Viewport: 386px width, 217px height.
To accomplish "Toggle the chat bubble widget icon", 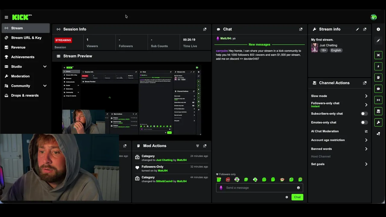I will click(378, 89).
